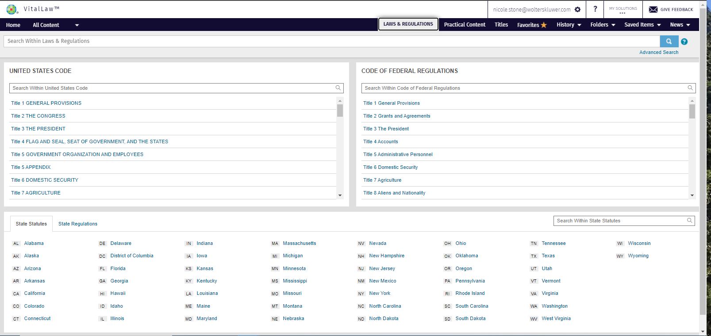Open Practical Content menu item
The width and height of the screenshot is (711, 336).
pyautogui.click(x=465, y=25)
